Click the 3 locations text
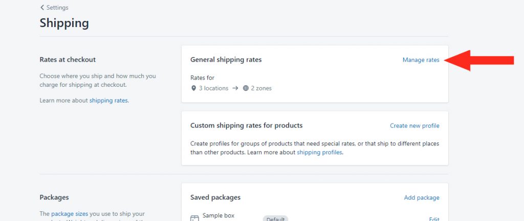Viewport: 524px width, 221px height. pos(213,88)
